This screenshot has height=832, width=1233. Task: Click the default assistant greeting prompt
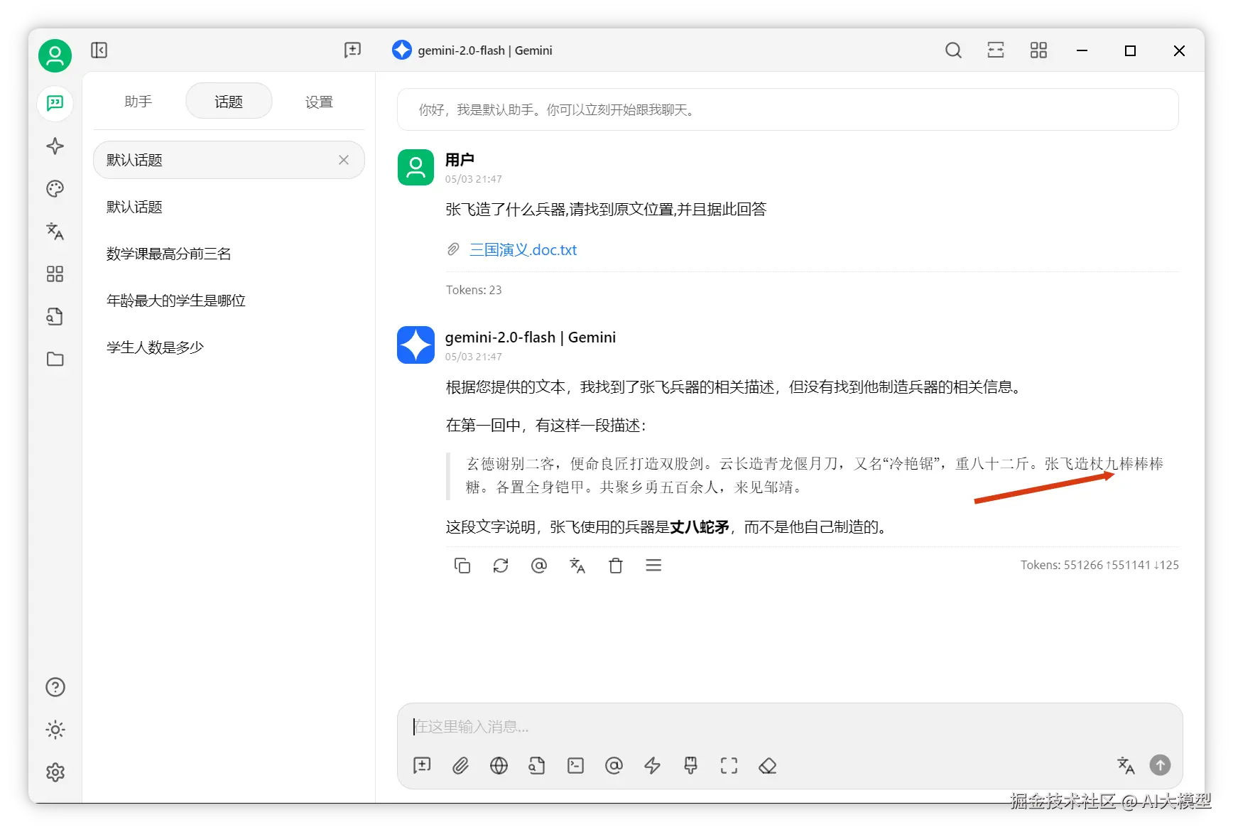[788, 109]
